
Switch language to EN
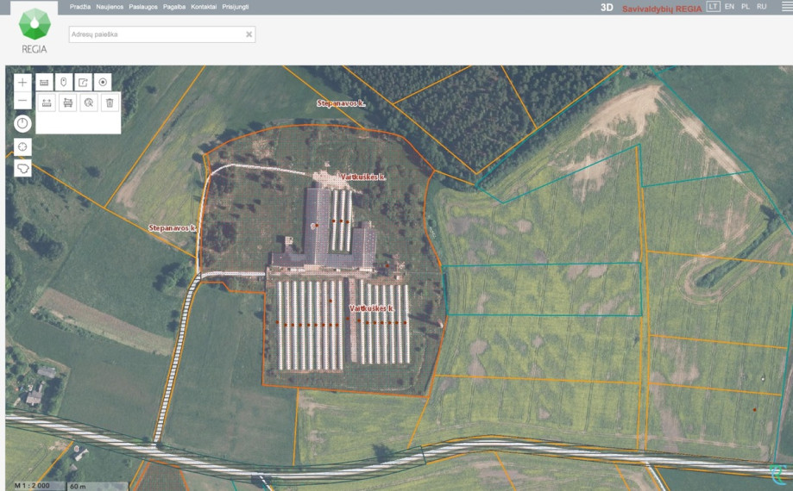point(729,7)
